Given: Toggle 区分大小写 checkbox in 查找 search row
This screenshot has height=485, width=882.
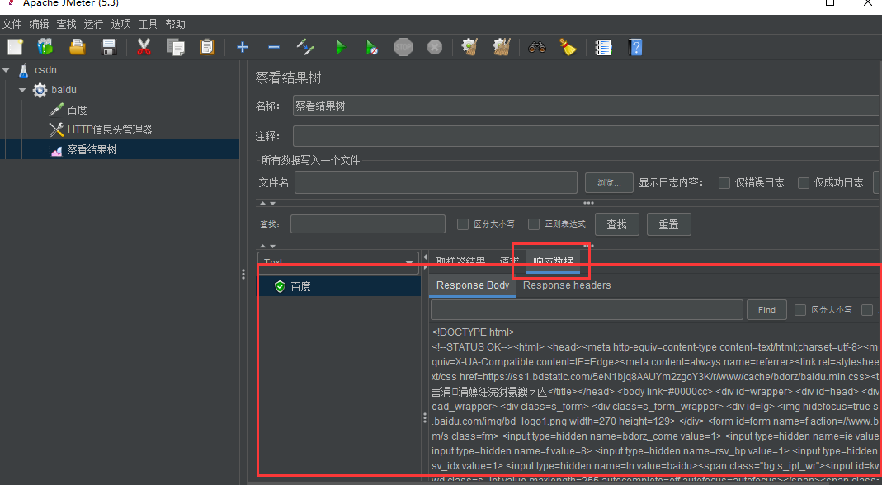Looking at the screenshot, I should click(463, 224).
